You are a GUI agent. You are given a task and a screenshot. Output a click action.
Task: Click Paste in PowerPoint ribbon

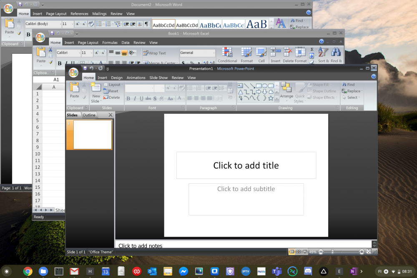coord(75,90)
